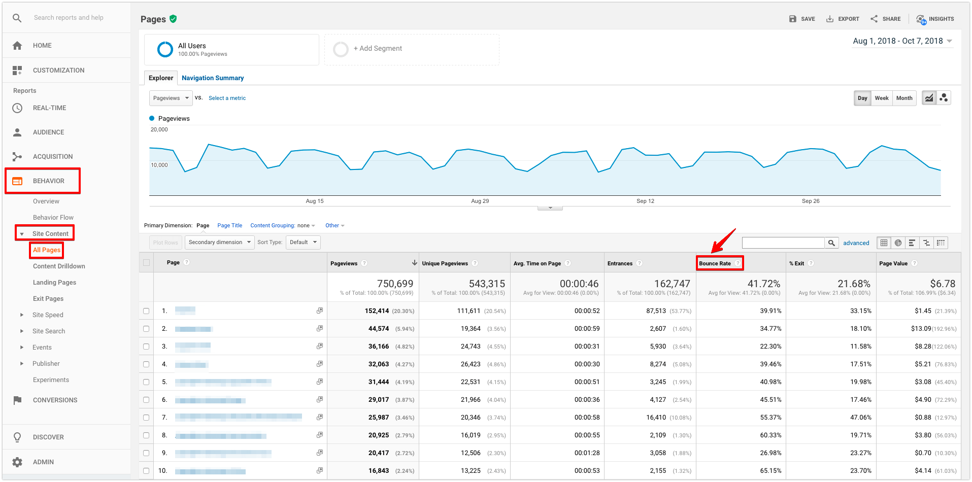The height and width of the screenshot is (482, 972).
Task: Click the Share icon
Action: coord(874,19)
